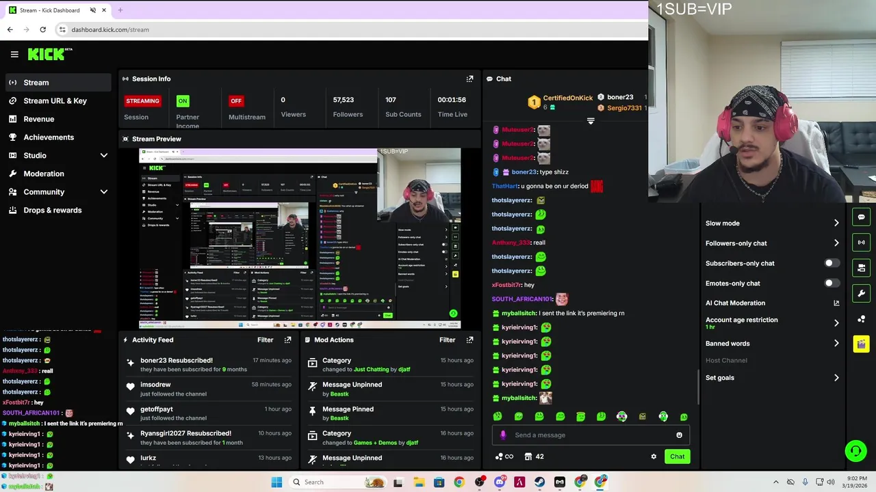
Task: Open the yellow clapperboard clip icon
Action: (x=861, y=344)
